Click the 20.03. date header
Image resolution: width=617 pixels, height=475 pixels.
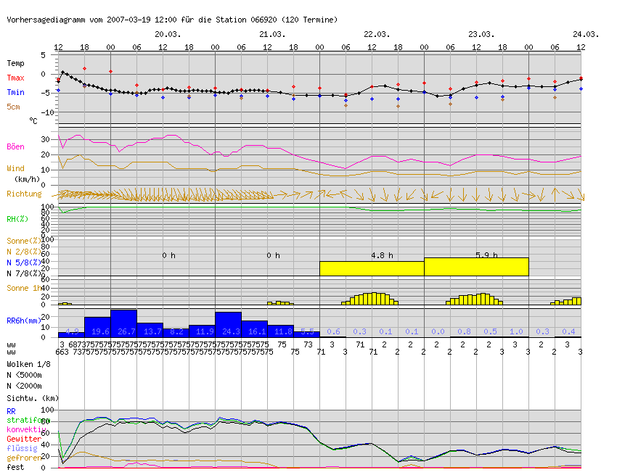pos(168,34)
